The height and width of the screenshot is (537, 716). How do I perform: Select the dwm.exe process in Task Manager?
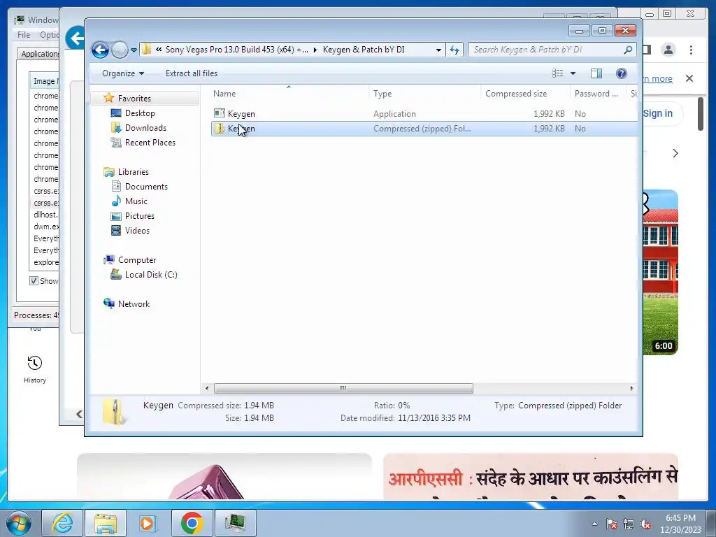(x=45, y=227)
